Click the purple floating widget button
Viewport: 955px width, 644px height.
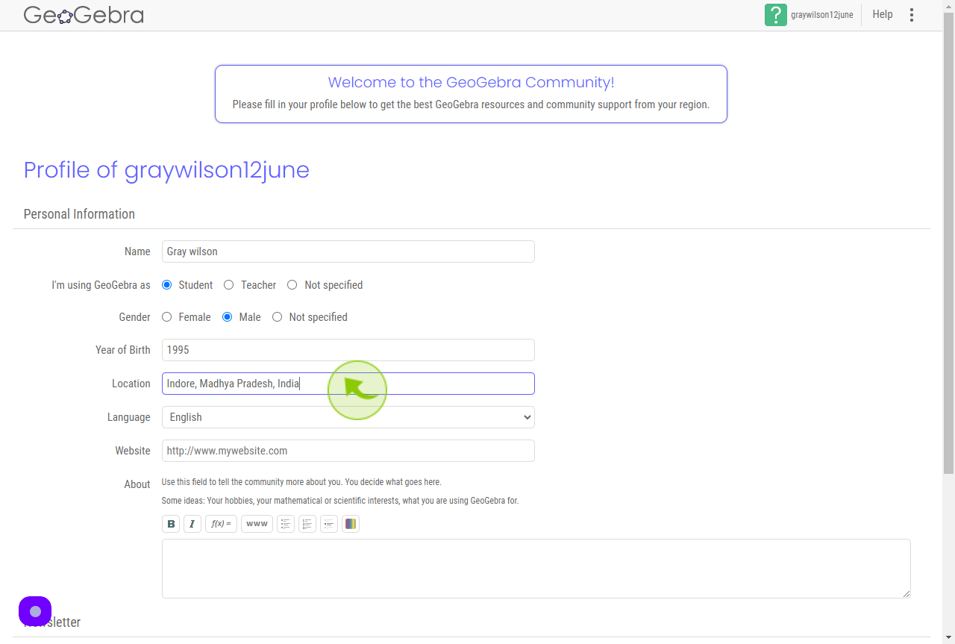point(35,612)
